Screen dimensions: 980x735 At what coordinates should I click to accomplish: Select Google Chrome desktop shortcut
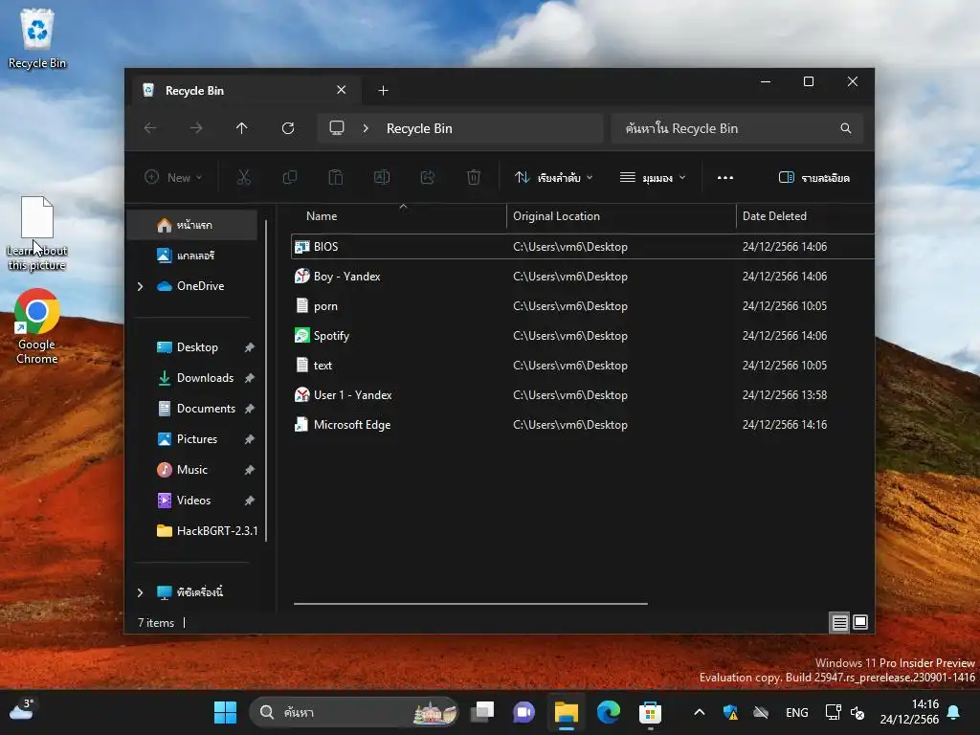pyautogui.click(x=37, y=326)
